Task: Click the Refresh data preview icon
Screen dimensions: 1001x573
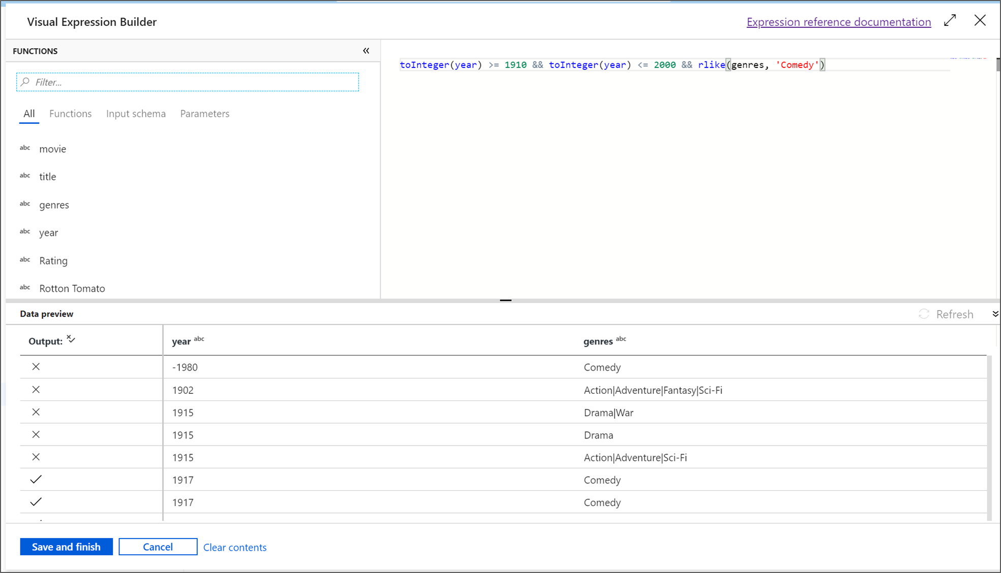Action: [925, 314]
